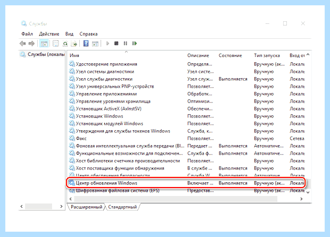Screen dimensions: 330x237
Task: Click the Export List toolbar icon
Action: click(74, 44)
